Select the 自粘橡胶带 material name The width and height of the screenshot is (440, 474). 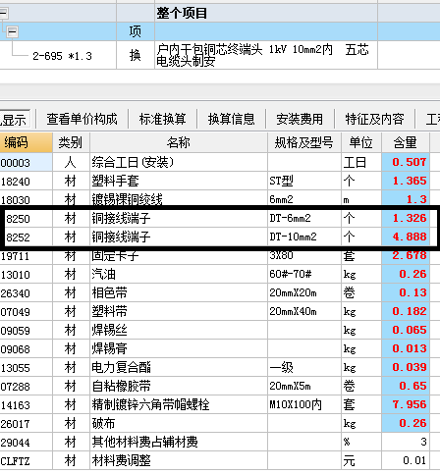click(179, 386)
